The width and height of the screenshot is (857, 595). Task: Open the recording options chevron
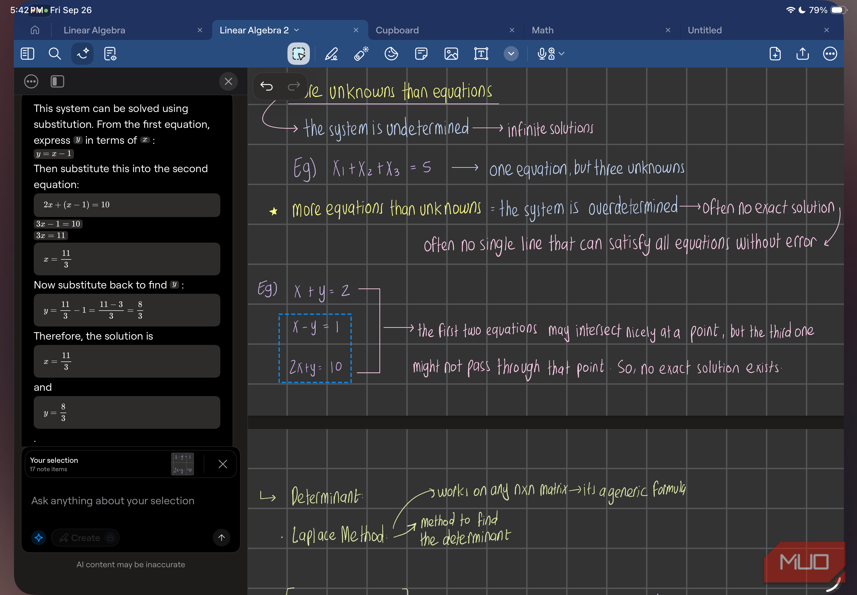point(561,54)
